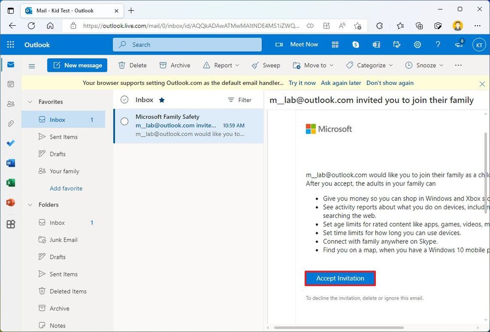The width and height of the screenshot is (490, 332).
Task: Open the People contacts icon
Action: click(11, 104)
